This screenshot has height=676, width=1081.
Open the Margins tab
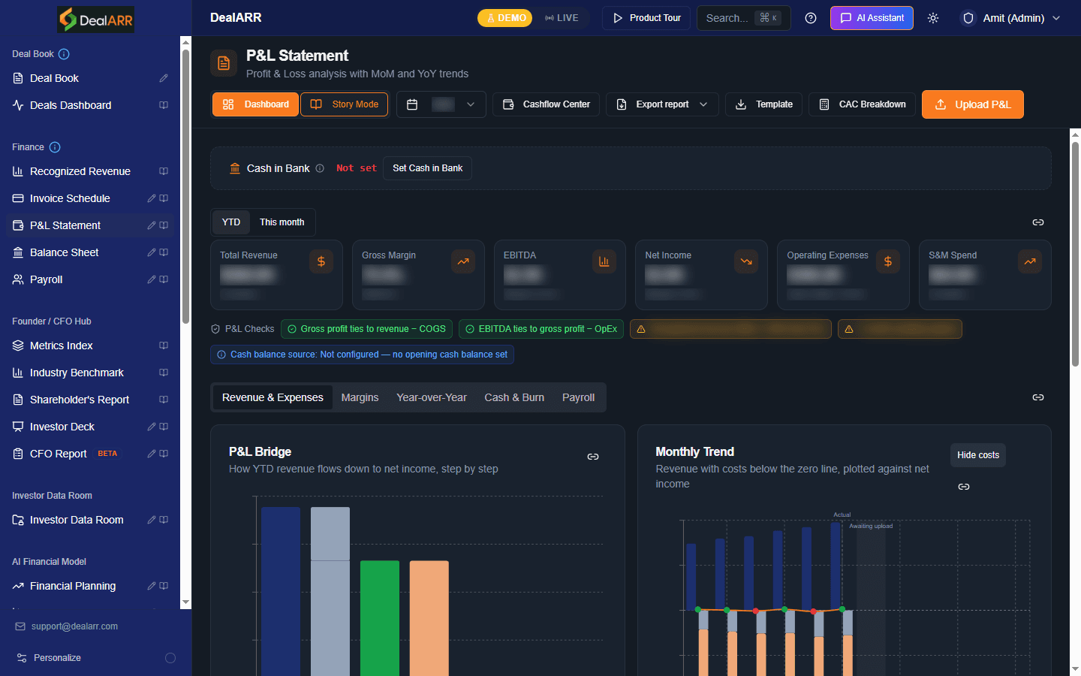[360, 397]
